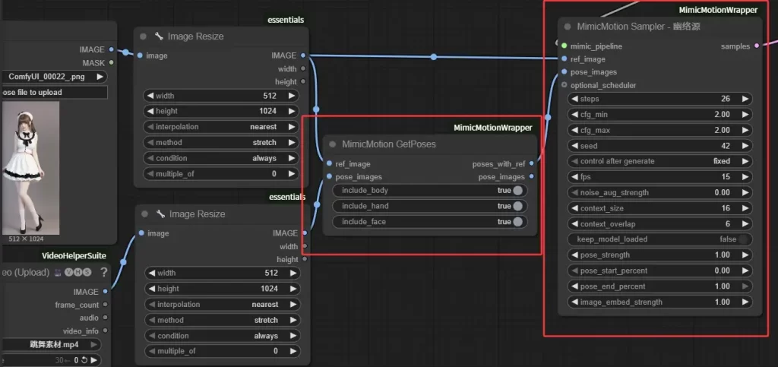Click the poses_with_ref output port
The image size is (778, 367).
531,163
